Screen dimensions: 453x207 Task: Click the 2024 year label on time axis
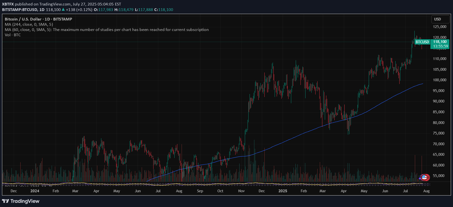[35, 191]
